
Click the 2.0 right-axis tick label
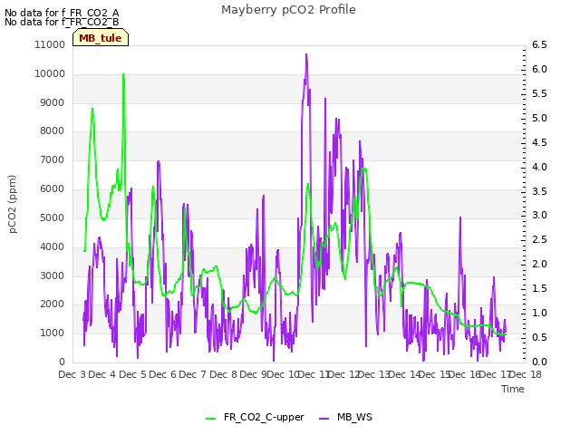pyautogui.click(x=539, y=264)
